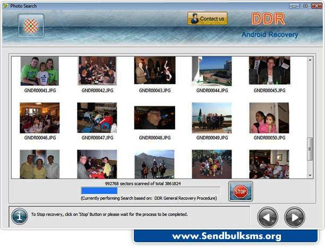This screenshot has width=325, height=247.
Task: Select the GNDR00046.JPG dining hall photo
Action: pyautogui.click(x=40, y=118)
